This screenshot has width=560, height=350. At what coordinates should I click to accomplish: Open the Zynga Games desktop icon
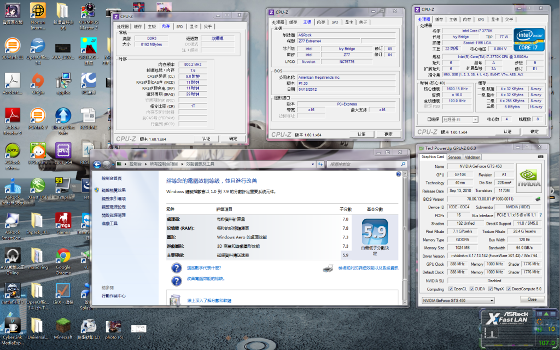click(63, 223)
